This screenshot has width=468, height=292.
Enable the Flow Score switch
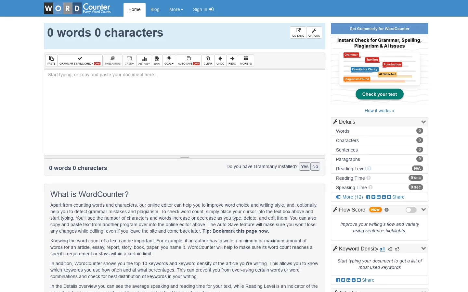coord(411,210)
